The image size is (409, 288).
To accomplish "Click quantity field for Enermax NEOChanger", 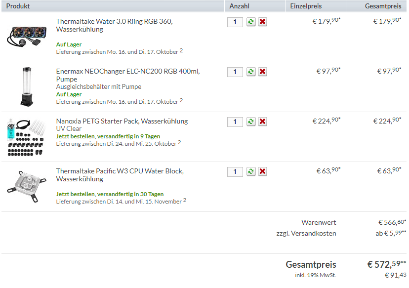I will [235, 72].
